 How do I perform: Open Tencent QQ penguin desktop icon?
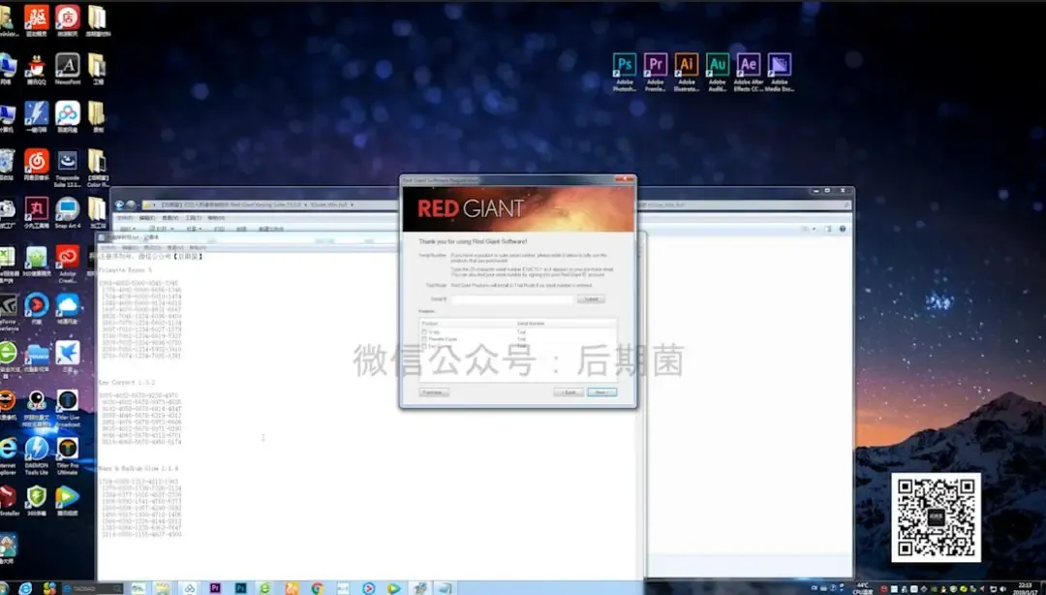[36, 69]
